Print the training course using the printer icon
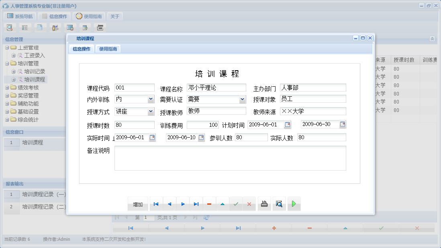 coord(264,204)
